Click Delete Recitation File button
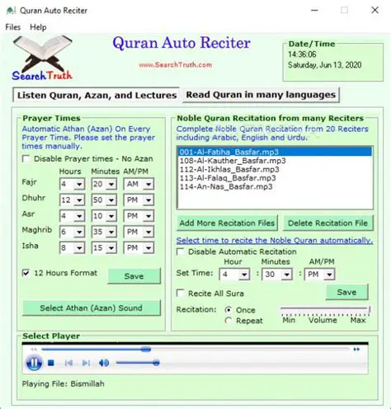The image size is (391, 409). (327, 223)
